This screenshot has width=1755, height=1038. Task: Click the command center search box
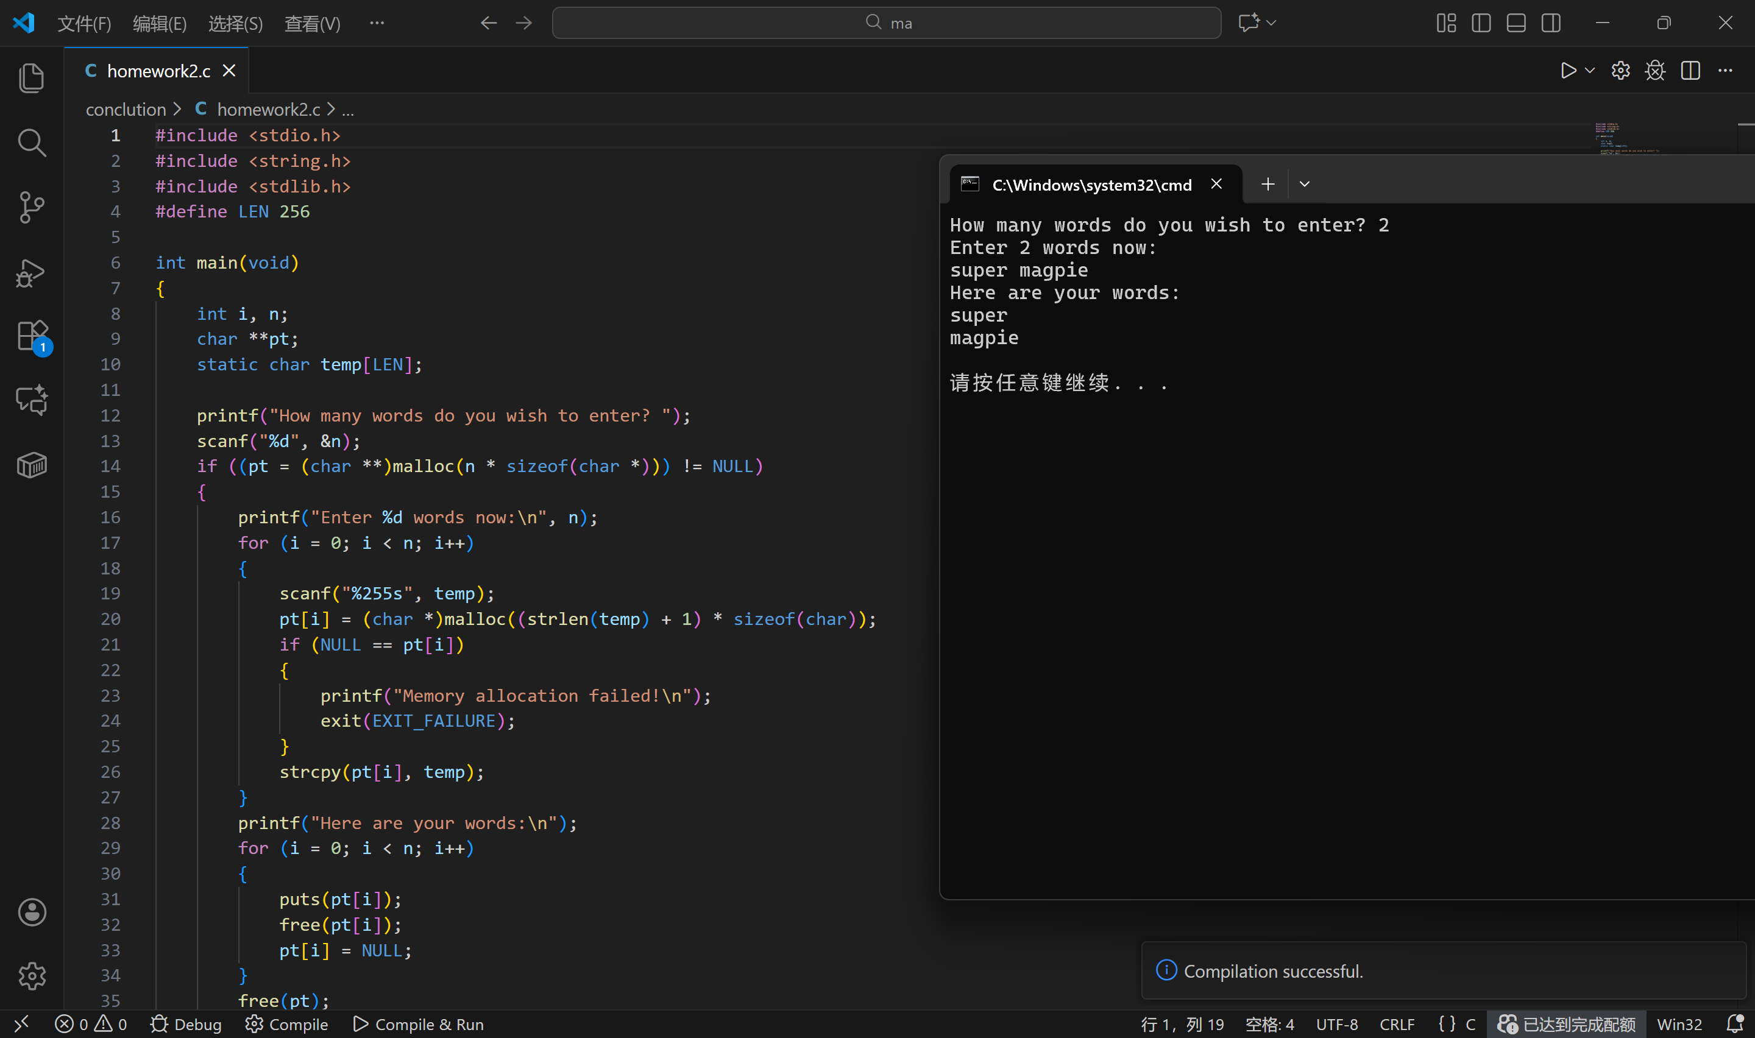[886, 23]
